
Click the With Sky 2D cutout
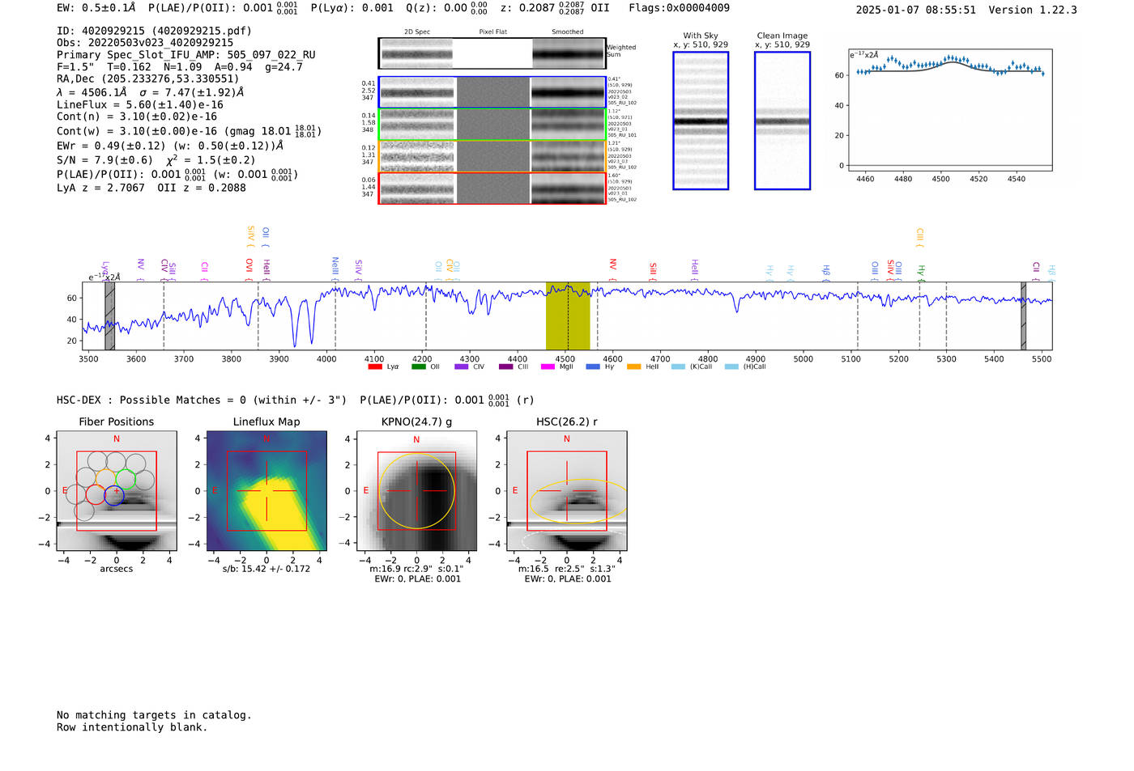(701, 121)
